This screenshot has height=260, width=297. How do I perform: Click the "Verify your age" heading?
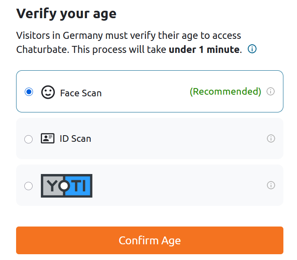pos(66,13)
